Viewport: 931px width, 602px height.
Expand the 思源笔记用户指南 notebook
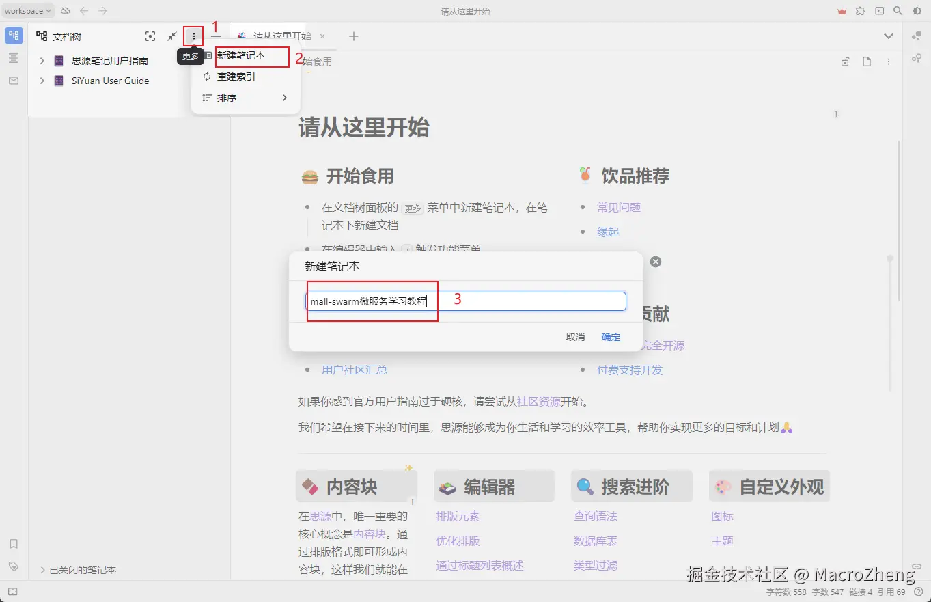click(42, 61)
